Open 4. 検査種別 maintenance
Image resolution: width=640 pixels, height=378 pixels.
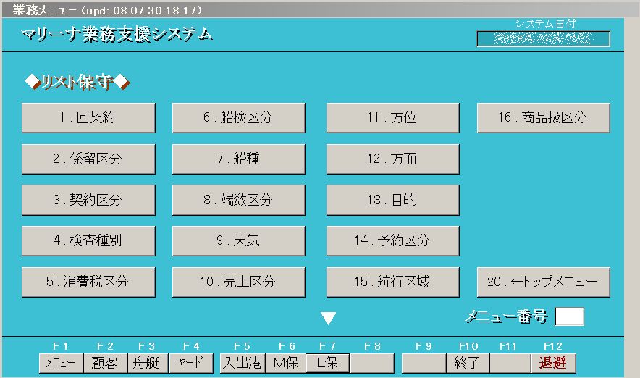pos(88,241)
